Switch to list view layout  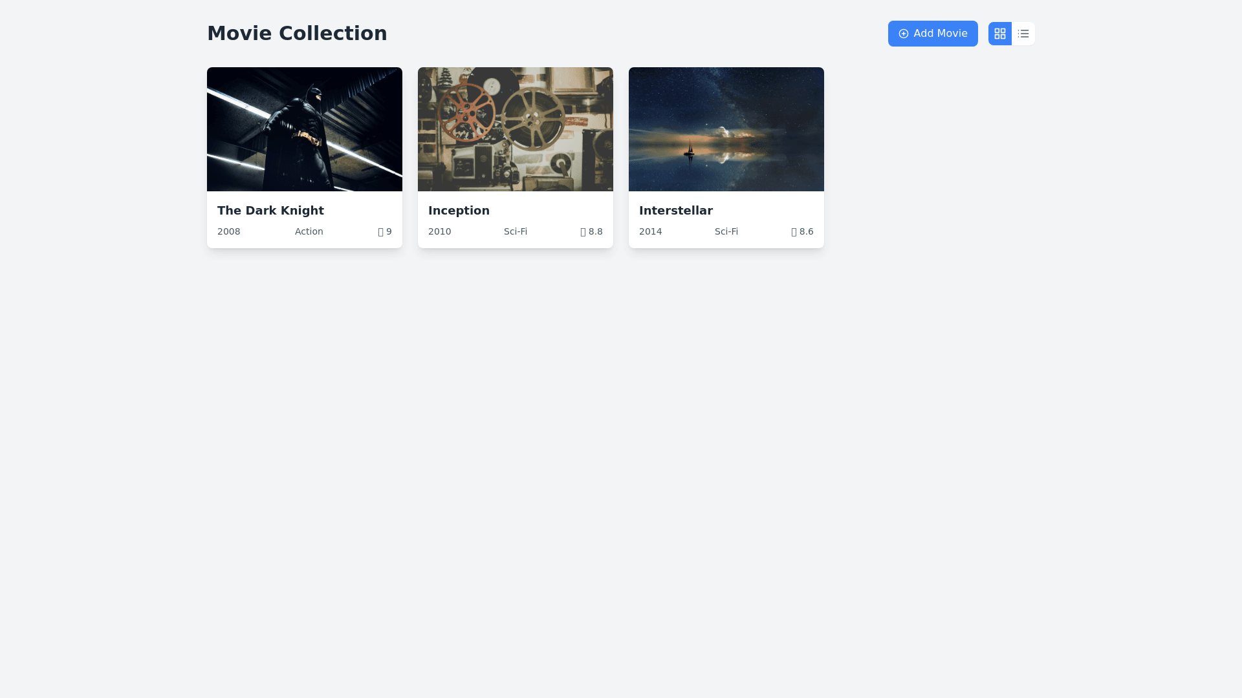(x=1023, y=34)
